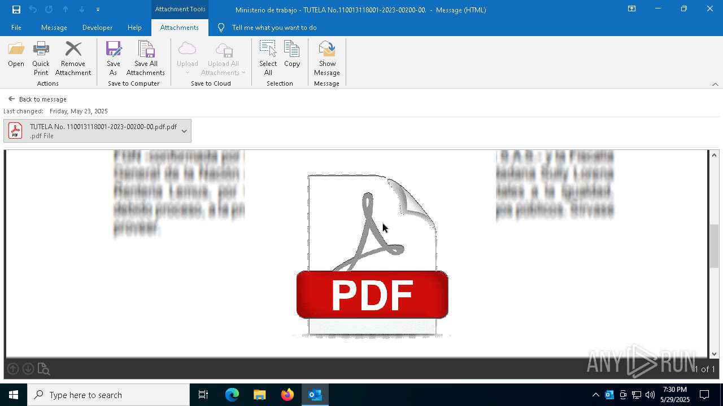The height and width of the screenshot is (406, 723).
Task: Open the File menu
Action: click(16, 28)
